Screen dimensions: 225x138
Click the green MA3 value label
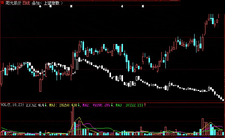click(129, 105)
